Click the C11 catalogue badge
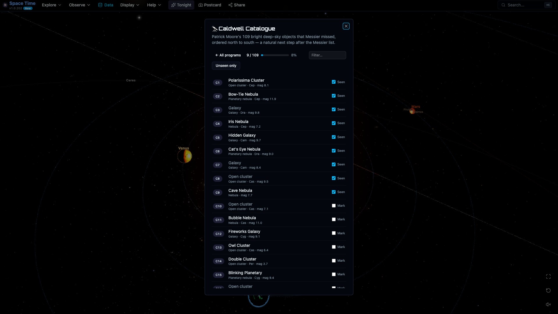Screen dimensions: 558x314 click(x=219, y=220)
